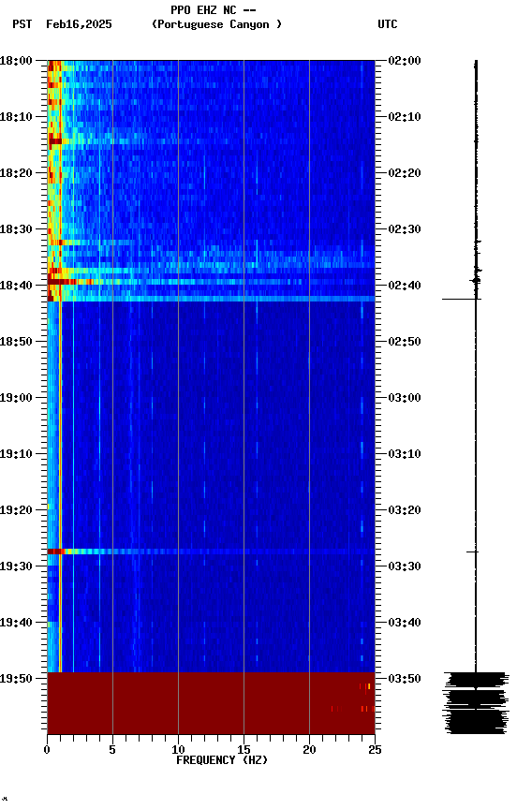The height and width of the screenshot is (809, 517).
Task: Click the '19:50' PST time label
Action: point(16,679)
